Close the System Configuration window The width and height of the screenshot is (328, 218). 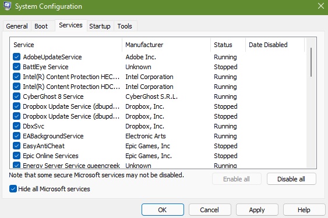pos(320,6)
